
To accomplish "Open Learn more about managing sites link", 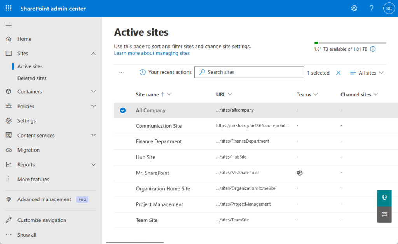I will [x=152, y=53].
